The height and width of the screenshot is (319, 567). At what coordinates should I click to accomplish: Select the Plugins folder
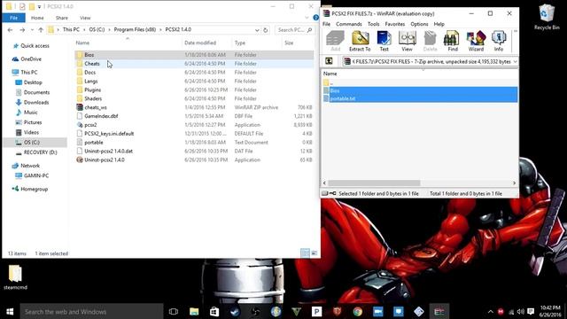point(194,89)
